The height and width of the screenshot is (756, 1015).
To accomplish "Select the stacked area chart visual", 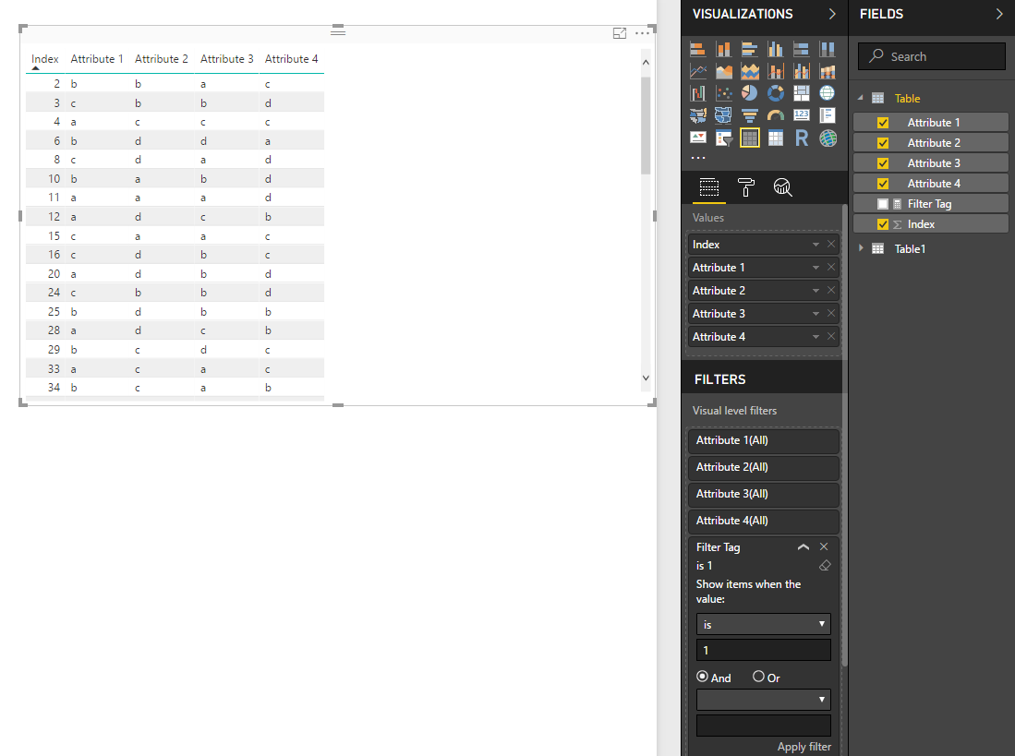I will pos(750,71).
